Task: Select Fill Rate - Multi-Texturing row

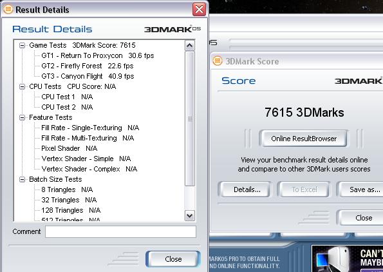Action: coord(88,138)
